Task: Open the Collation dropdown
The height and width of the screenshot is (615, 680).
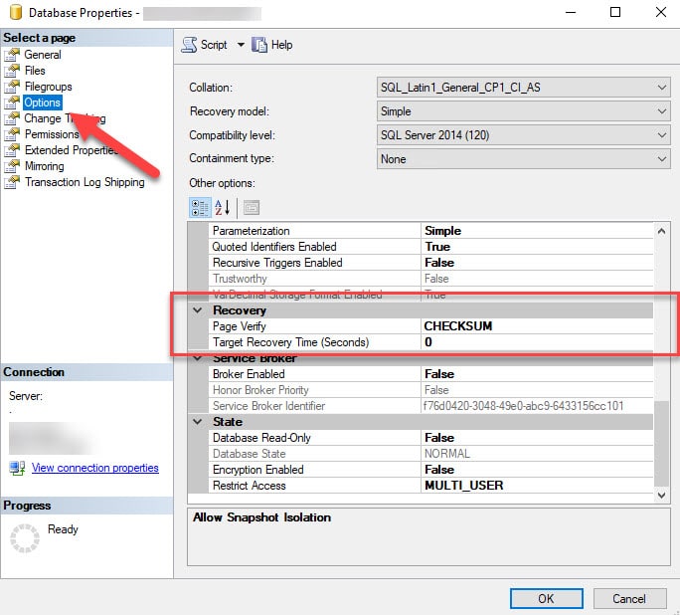Action: point(524,88)
